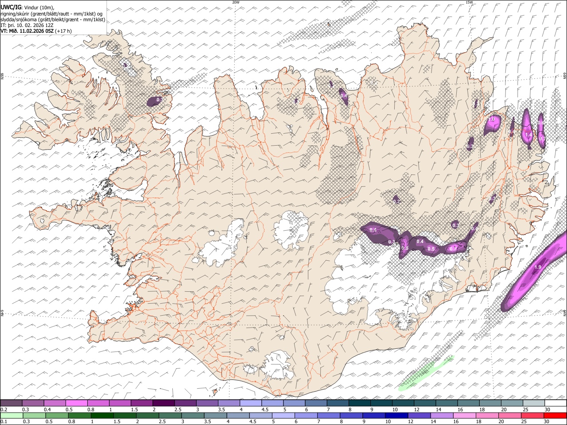
Task: Select the bottom-row gray-green swatch starting at 3
Action: 193,416
